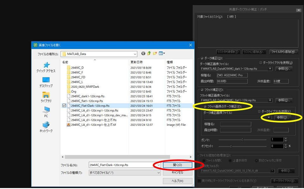Screen dimensions: 304x189
Task: Increase オフセット value with stepper up arrow
Action: 286,145
